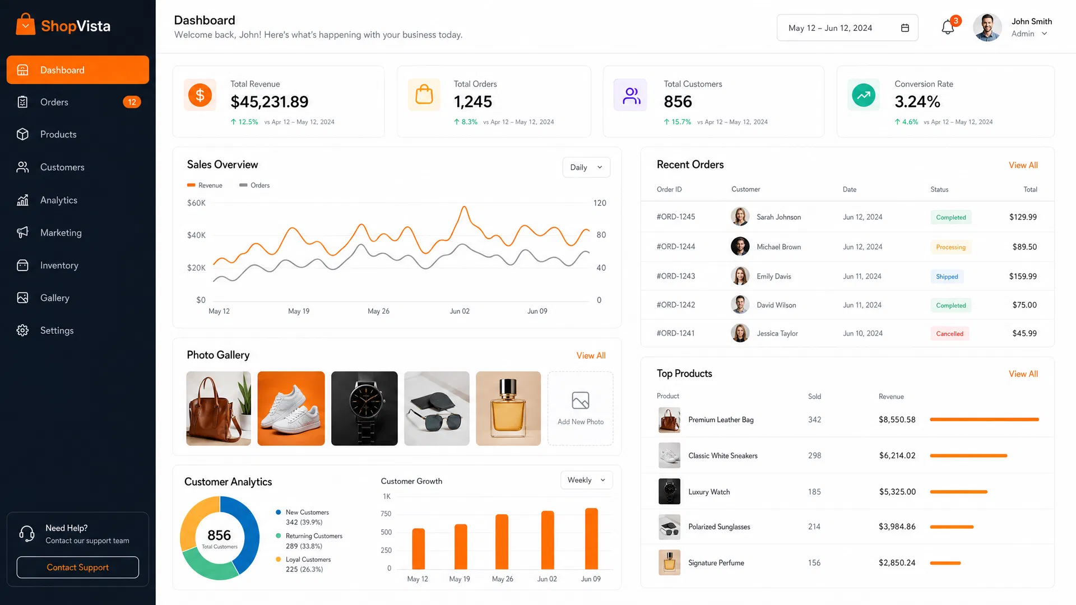The width and height of the screenshot is (1076, 605).
Task: Click the Total Revenue dollar icon
Action: pos(200,95)
